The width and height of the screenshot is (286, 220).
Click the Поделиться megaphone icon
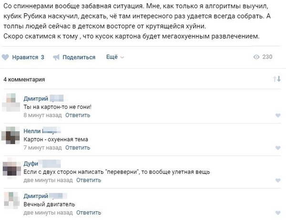[x=56, y=57]
